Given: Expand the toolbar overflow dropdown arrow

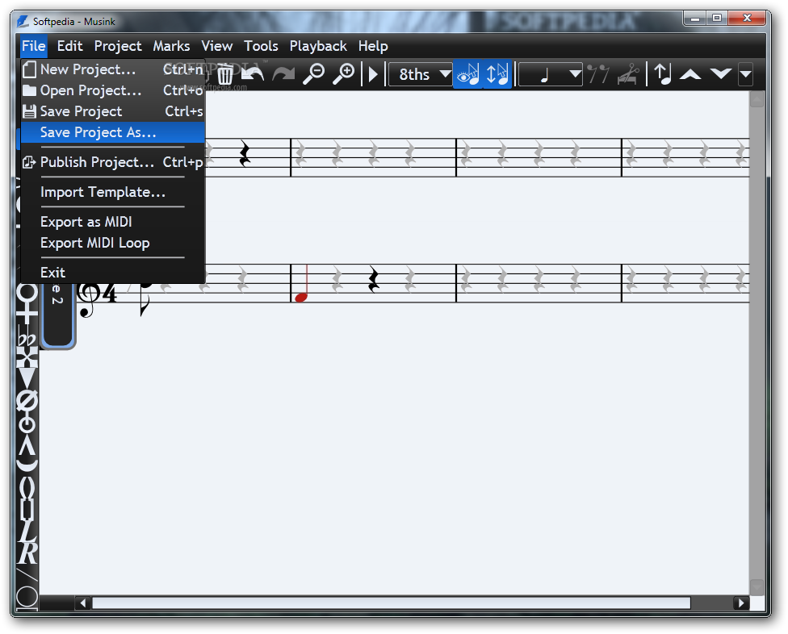Looking at the screenshot, I should point(745,75).
